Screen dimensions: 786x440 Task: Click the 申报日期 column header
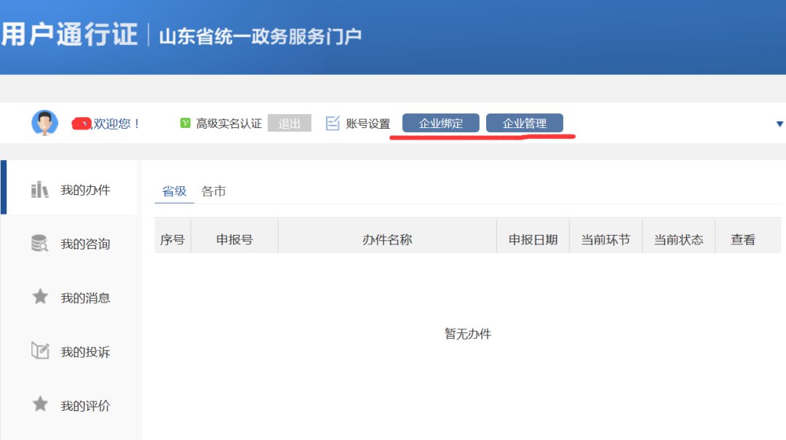pyautogui.click(x=533, y=239)
